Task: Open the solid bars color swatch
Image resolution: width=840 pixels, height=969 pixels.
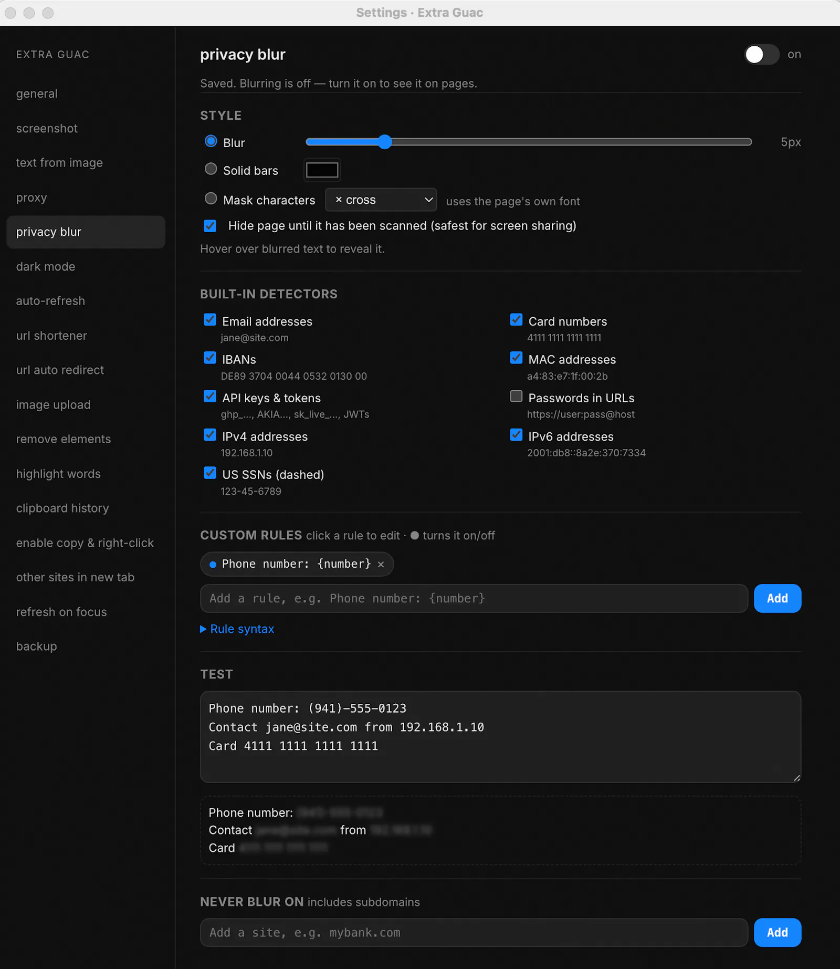Action: point(322,170)
